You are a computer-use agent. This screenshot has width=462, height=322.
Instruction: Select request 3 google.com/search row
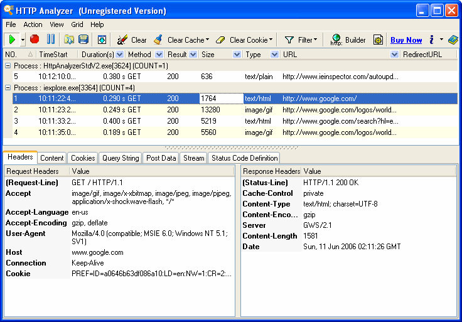click(x=235, y=121)
